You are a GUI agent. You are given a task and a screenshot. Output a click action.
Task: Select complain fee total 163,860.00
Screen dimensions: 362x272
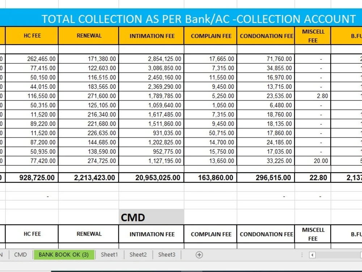[211, 177]
